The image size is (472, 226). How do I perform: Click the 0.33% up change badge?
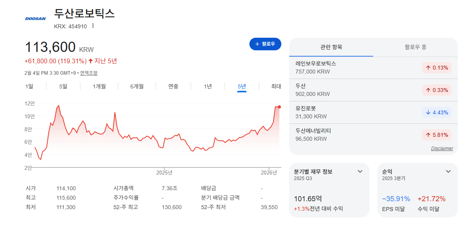[437, 90]
